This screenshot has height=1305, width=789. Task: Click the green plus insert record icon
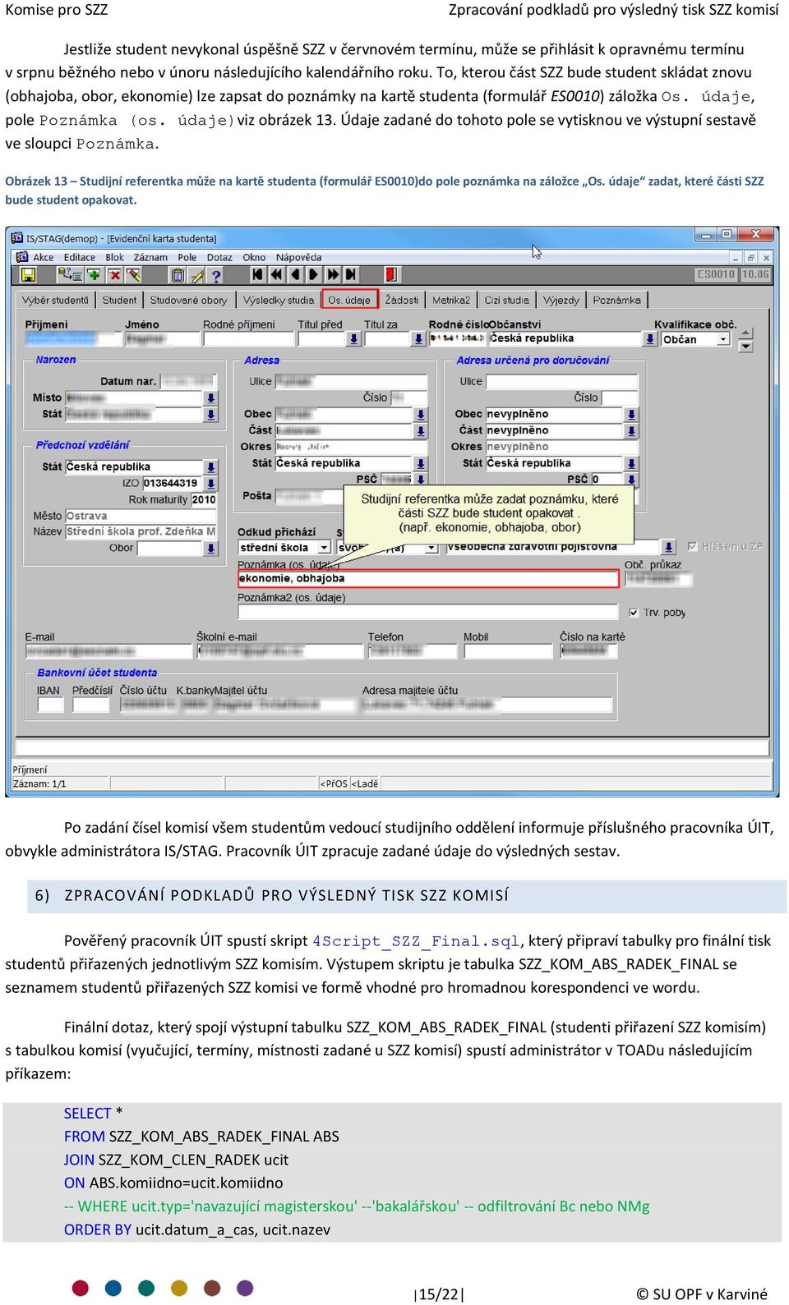coord(93,274)
